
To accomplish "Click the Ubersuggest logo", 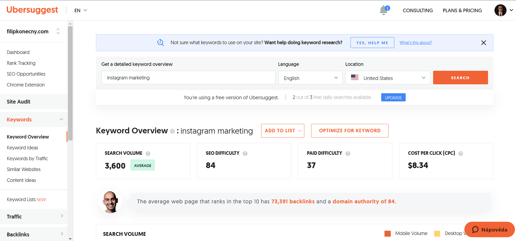I will [32, 10].
